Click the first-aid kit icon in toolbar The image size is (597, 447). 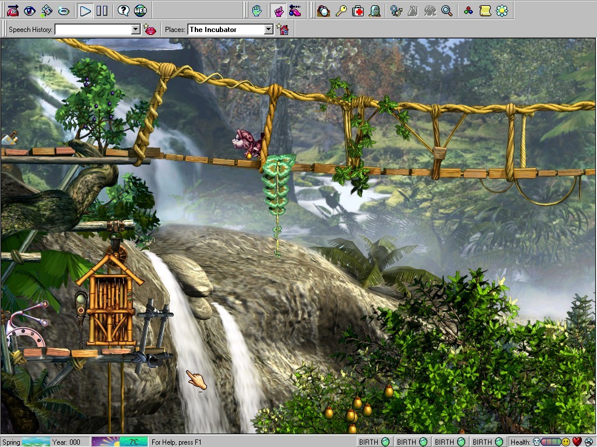(x=358, y=10)
